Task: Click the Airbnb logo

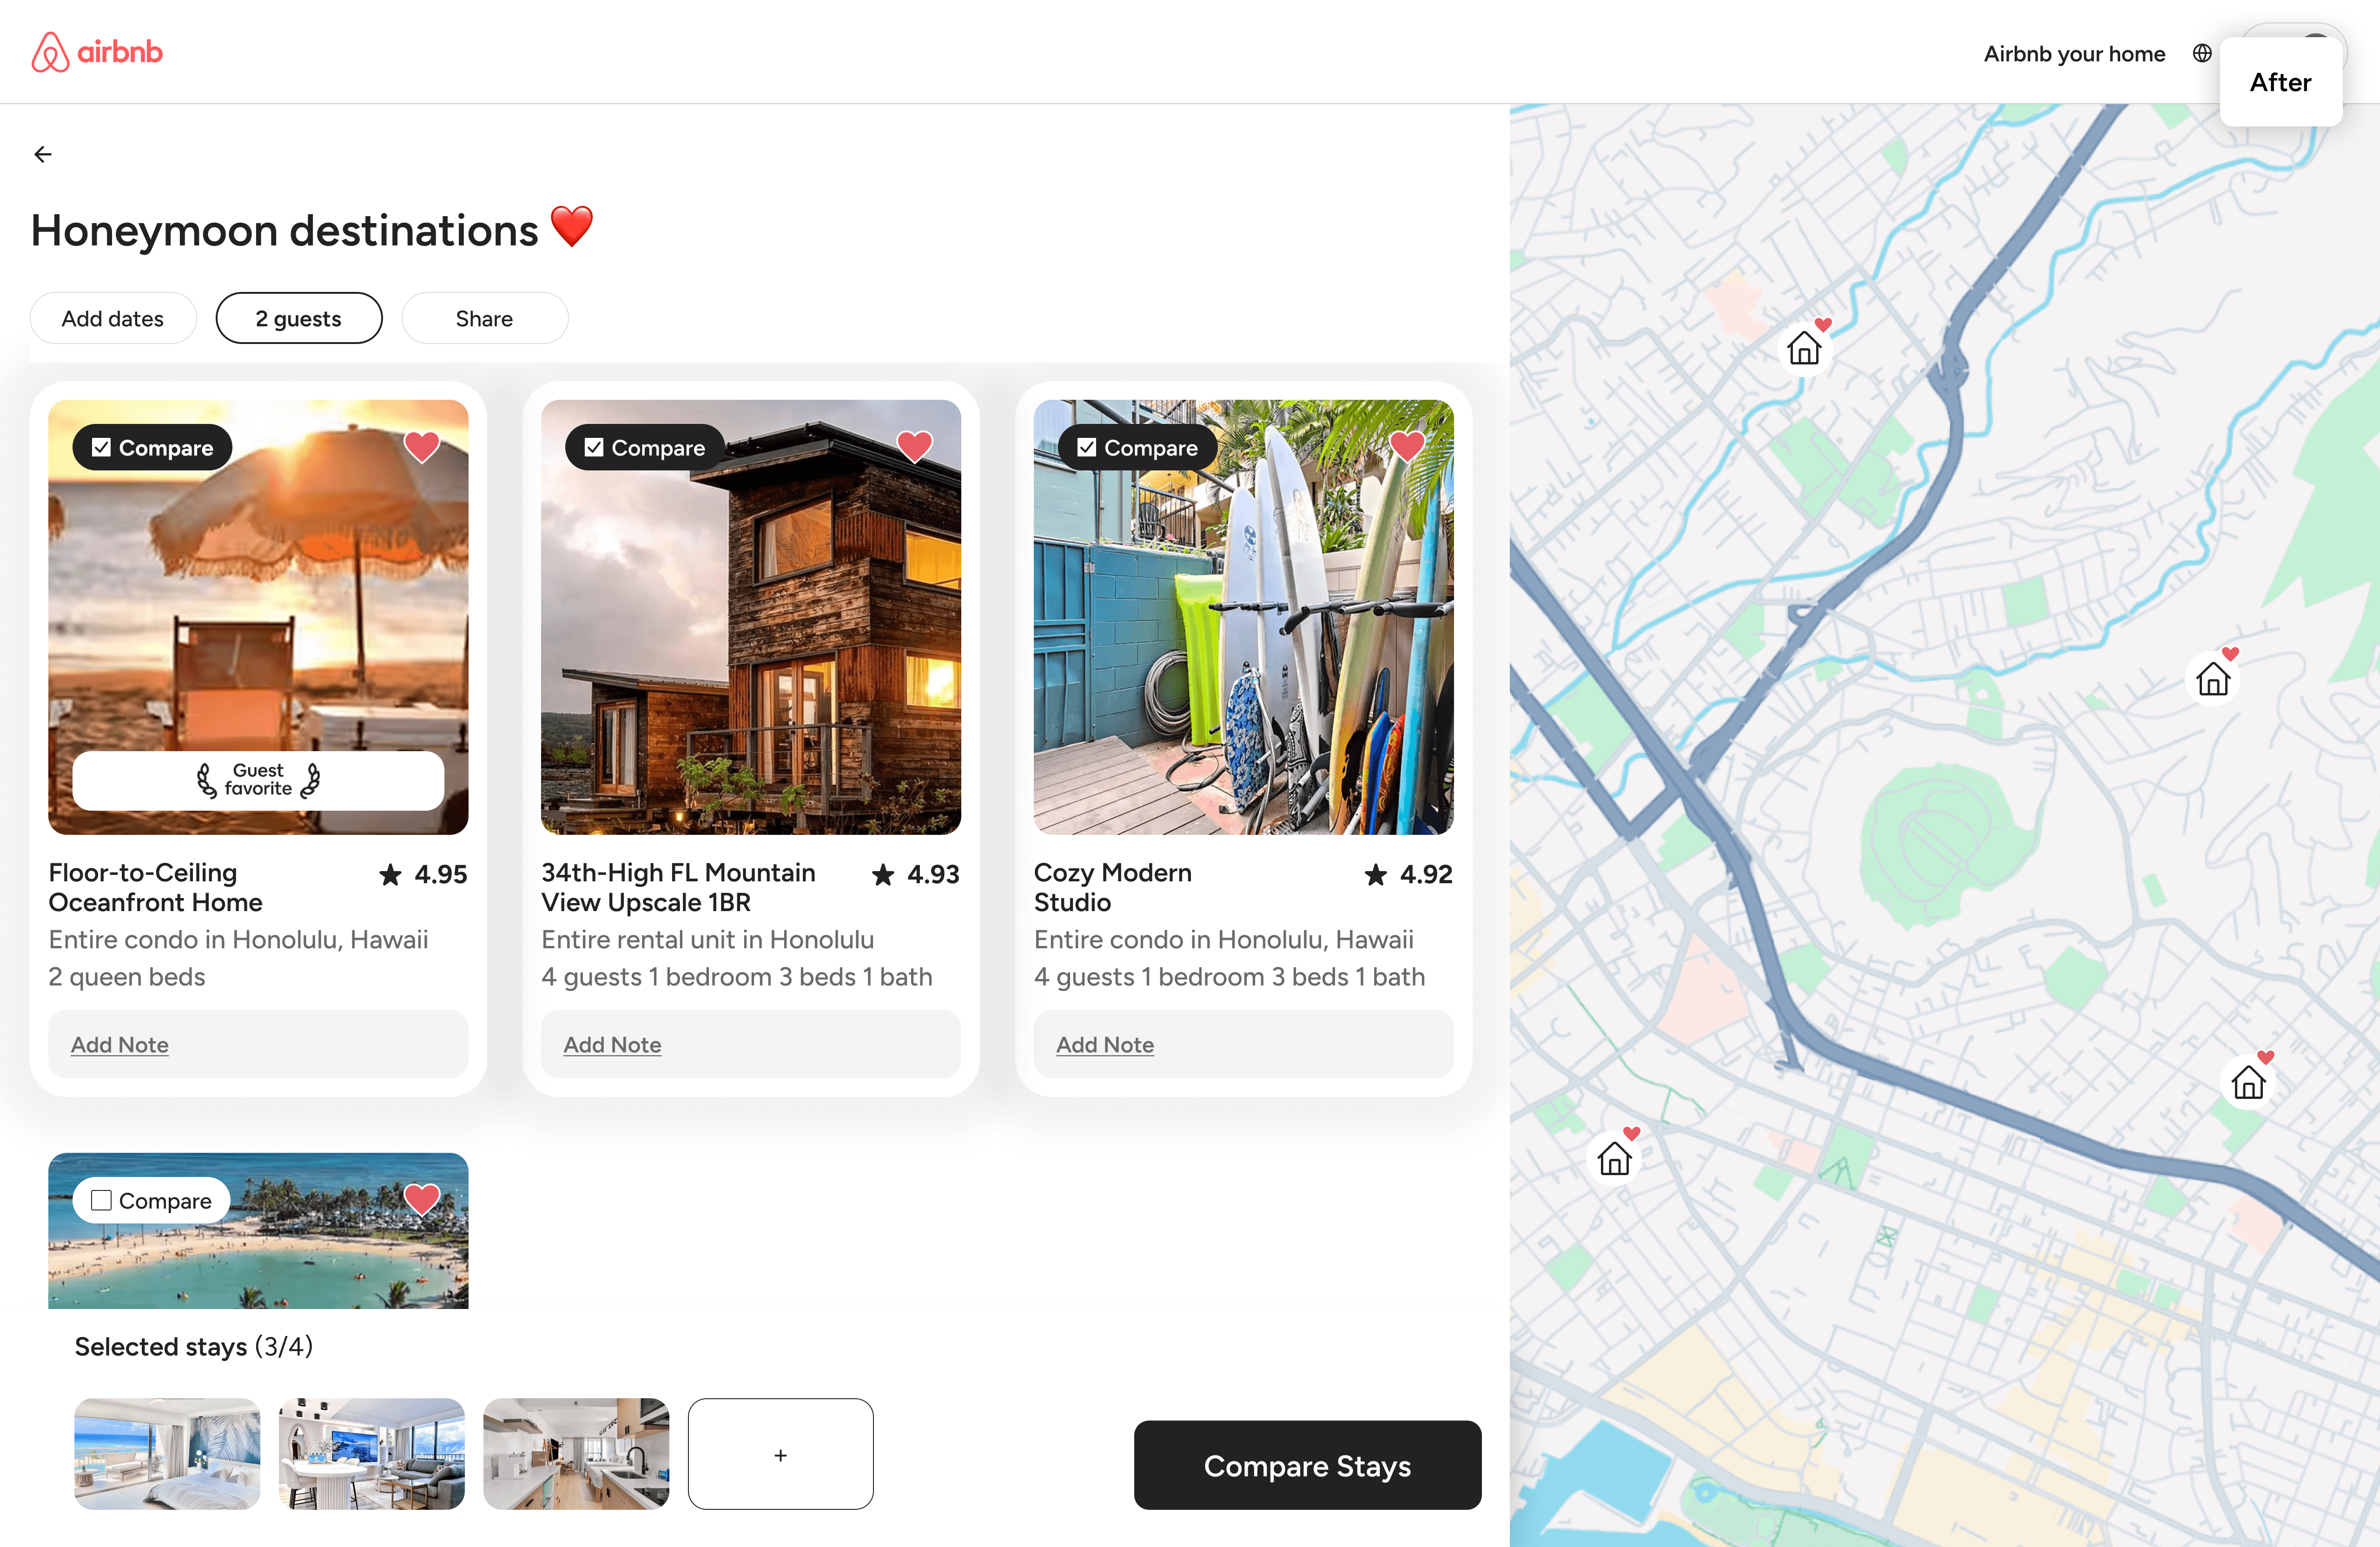Action: coord(97,52)
